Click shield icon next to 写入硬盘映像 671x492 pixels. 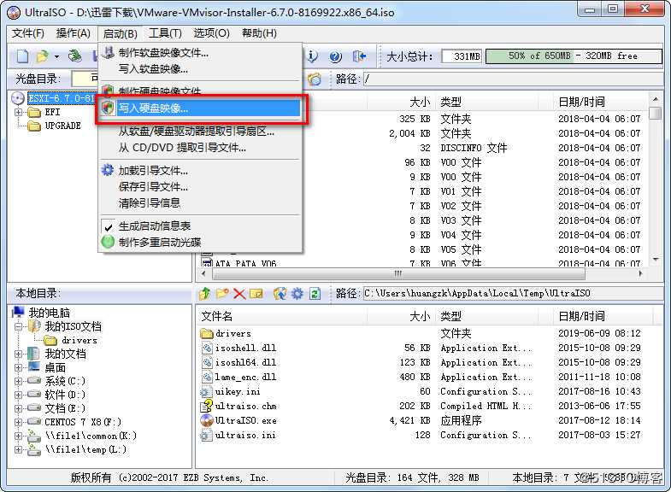pyautogui.click(x=108, y=108)
